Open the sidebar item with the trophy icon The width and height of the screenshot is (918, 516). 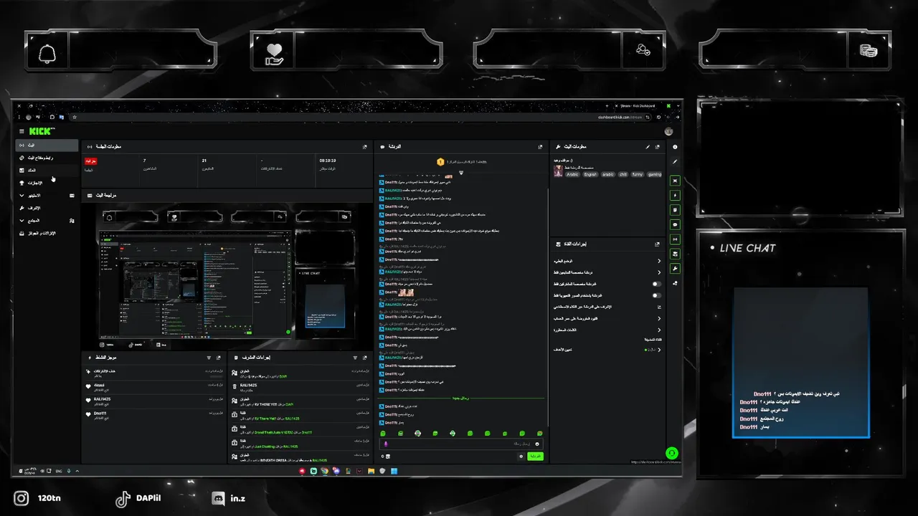(47, 183)
